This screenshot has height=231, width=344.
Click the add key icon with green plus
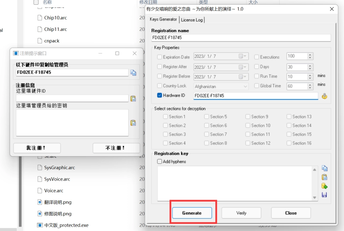(325, 186)
